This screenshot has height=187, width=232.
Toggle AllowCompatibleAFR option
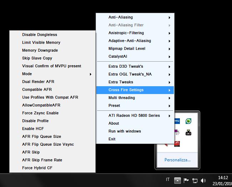click(x=52, y=105)
